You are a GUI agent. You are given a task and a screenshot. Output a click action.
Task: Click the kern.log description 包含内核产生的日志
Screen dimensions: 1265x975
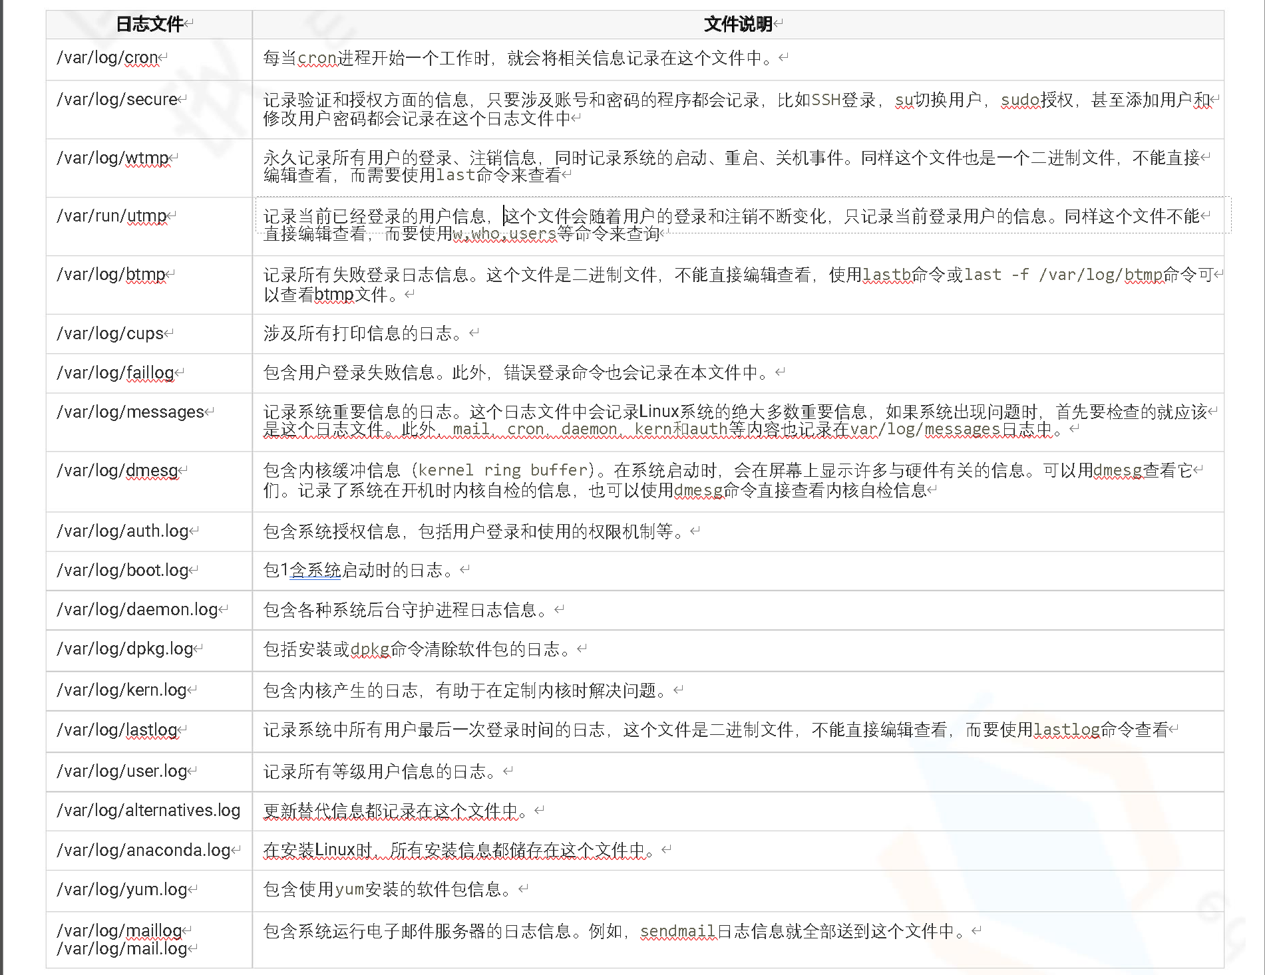tap(465, 690)
